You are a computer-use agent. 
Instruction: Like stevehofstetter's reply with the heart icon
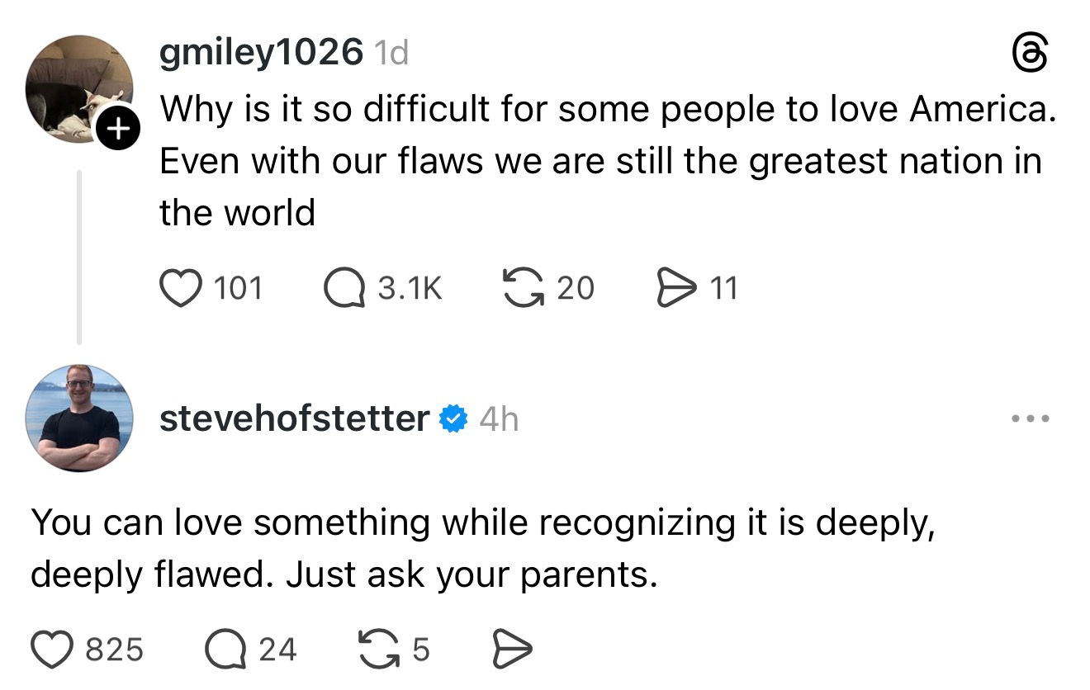tap(53, 650)
